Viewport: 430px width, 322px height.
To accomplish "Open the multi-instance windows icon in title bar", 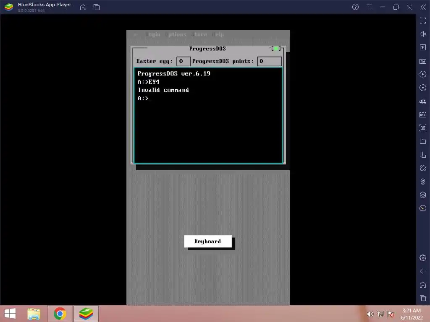I will point(97,7).
